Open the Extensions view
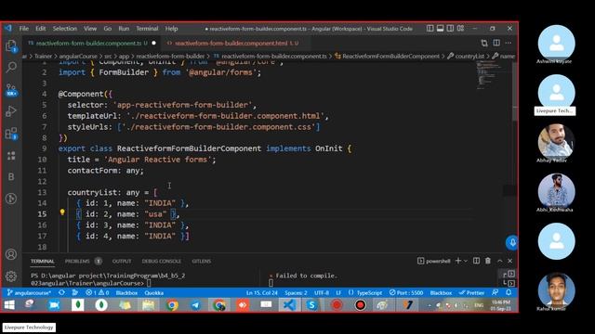The image size is (595, 334). click(11, 134)
